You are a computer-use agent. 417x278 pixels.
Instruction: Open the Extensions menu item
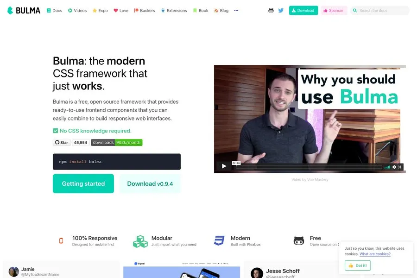coord(174,10)
